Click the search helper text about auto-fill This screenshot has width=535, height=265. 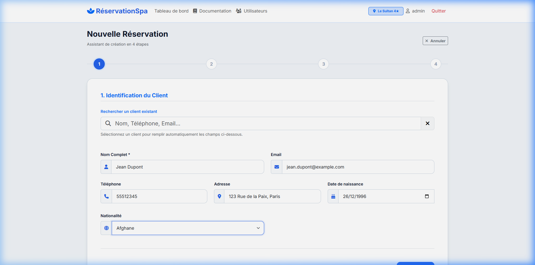tap(171, 134)
